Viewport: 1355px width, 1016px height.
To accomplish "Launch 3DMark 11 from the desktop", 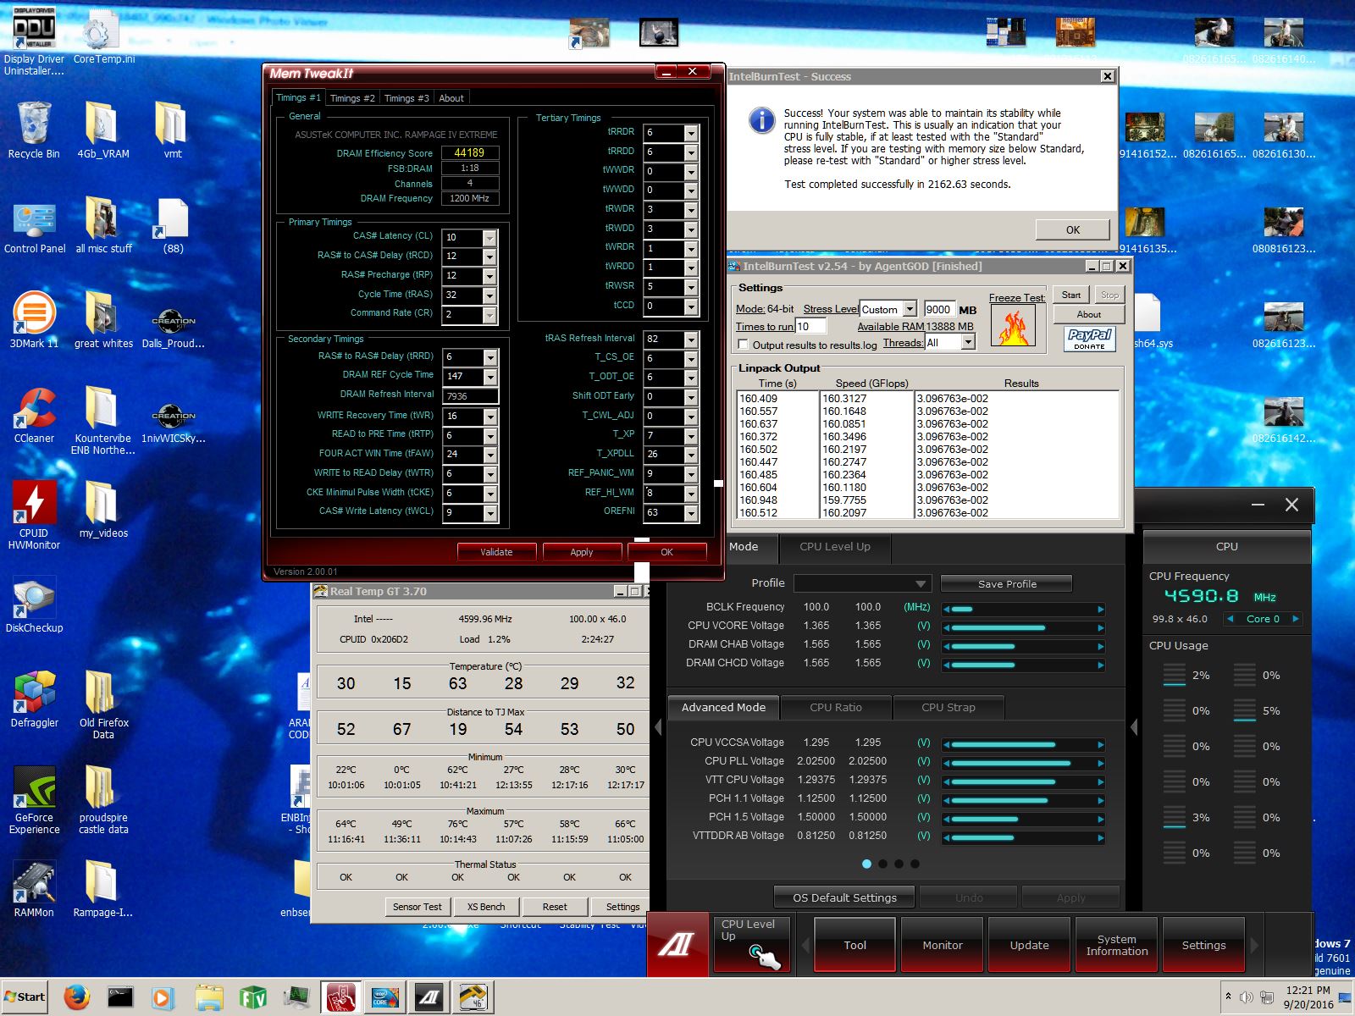I will click(34, 320).
